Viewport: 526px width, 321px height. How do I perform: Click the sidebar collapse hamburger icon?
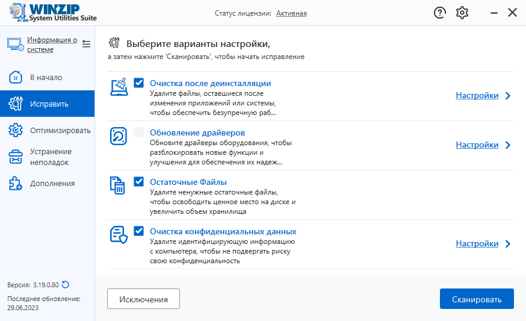[86, 44]
